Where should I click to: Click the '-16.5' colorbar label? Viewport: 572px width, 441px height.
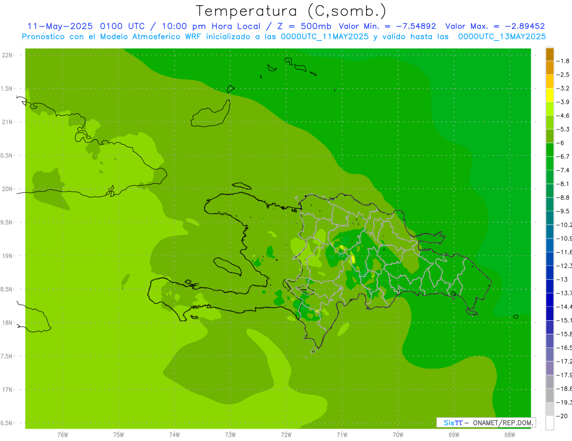click(565, 348)
